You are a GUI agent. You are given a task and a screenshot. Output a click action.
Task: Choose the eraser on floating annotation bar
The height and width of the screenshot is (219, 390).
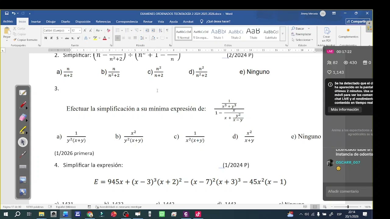[x=23, y=117]
